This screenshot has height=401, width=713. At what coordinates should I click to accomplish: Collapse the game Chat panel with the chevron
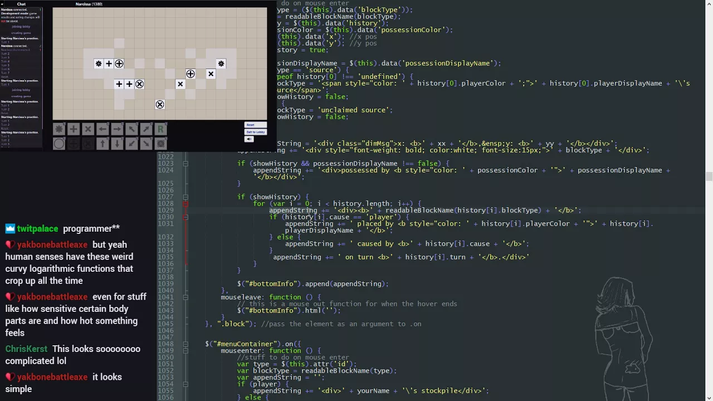[x=2, y=4]
